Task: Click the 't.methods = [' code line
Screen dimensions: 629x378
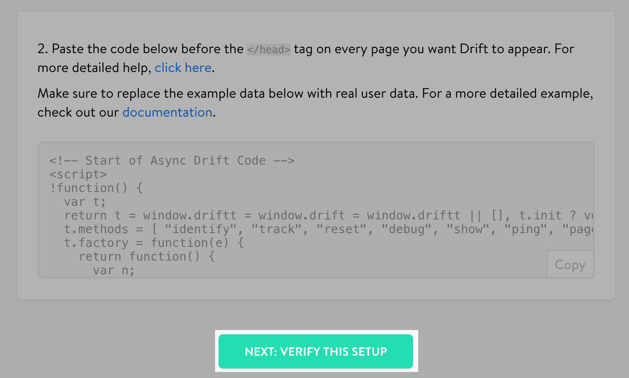Action: (328, 229)
